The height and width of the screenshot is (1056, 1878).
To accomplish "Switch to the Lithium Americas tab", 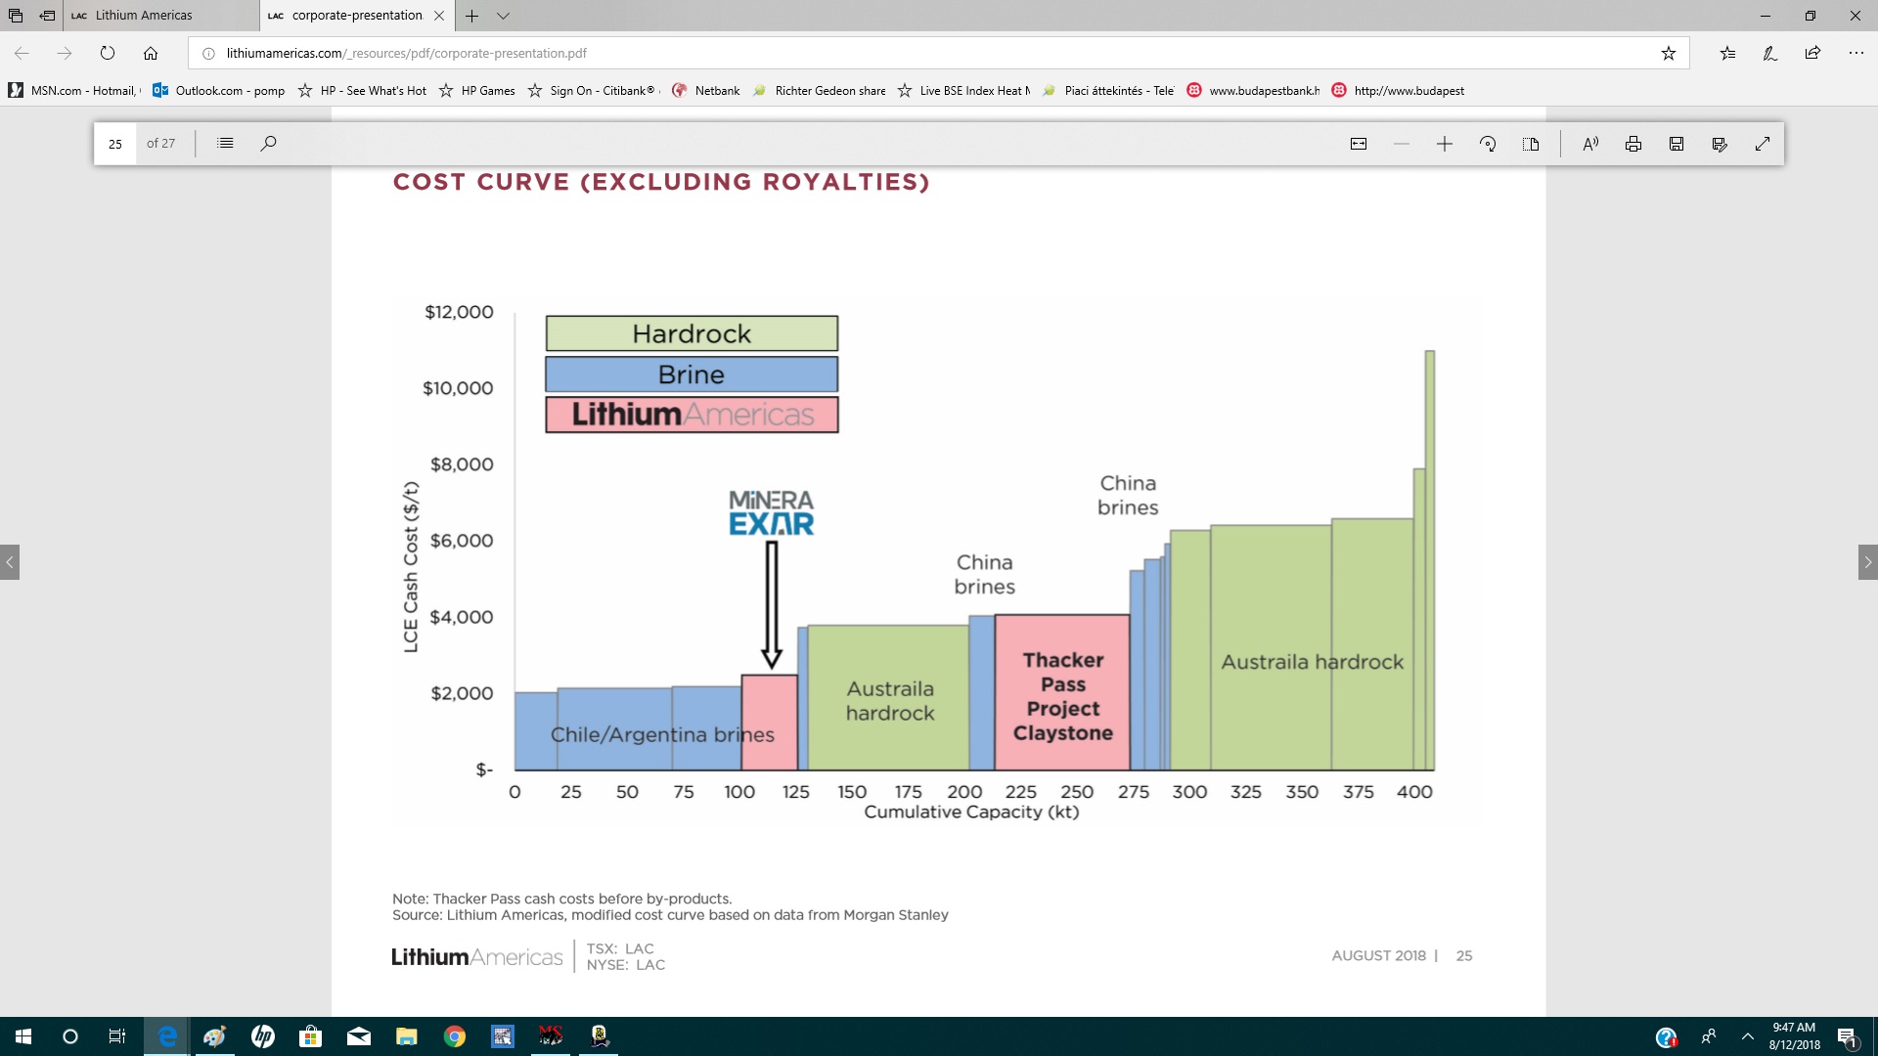I will pyautogui.click(x=161, y=16).
